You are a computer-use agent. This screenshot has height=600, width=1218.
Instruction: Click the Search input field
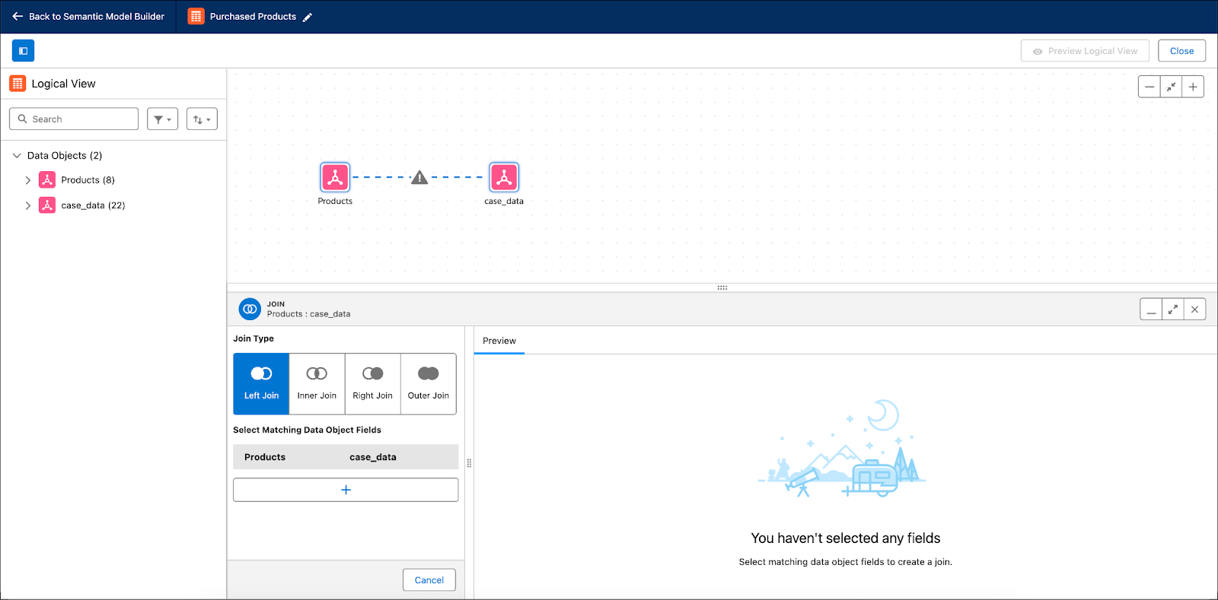click(74, 119)
